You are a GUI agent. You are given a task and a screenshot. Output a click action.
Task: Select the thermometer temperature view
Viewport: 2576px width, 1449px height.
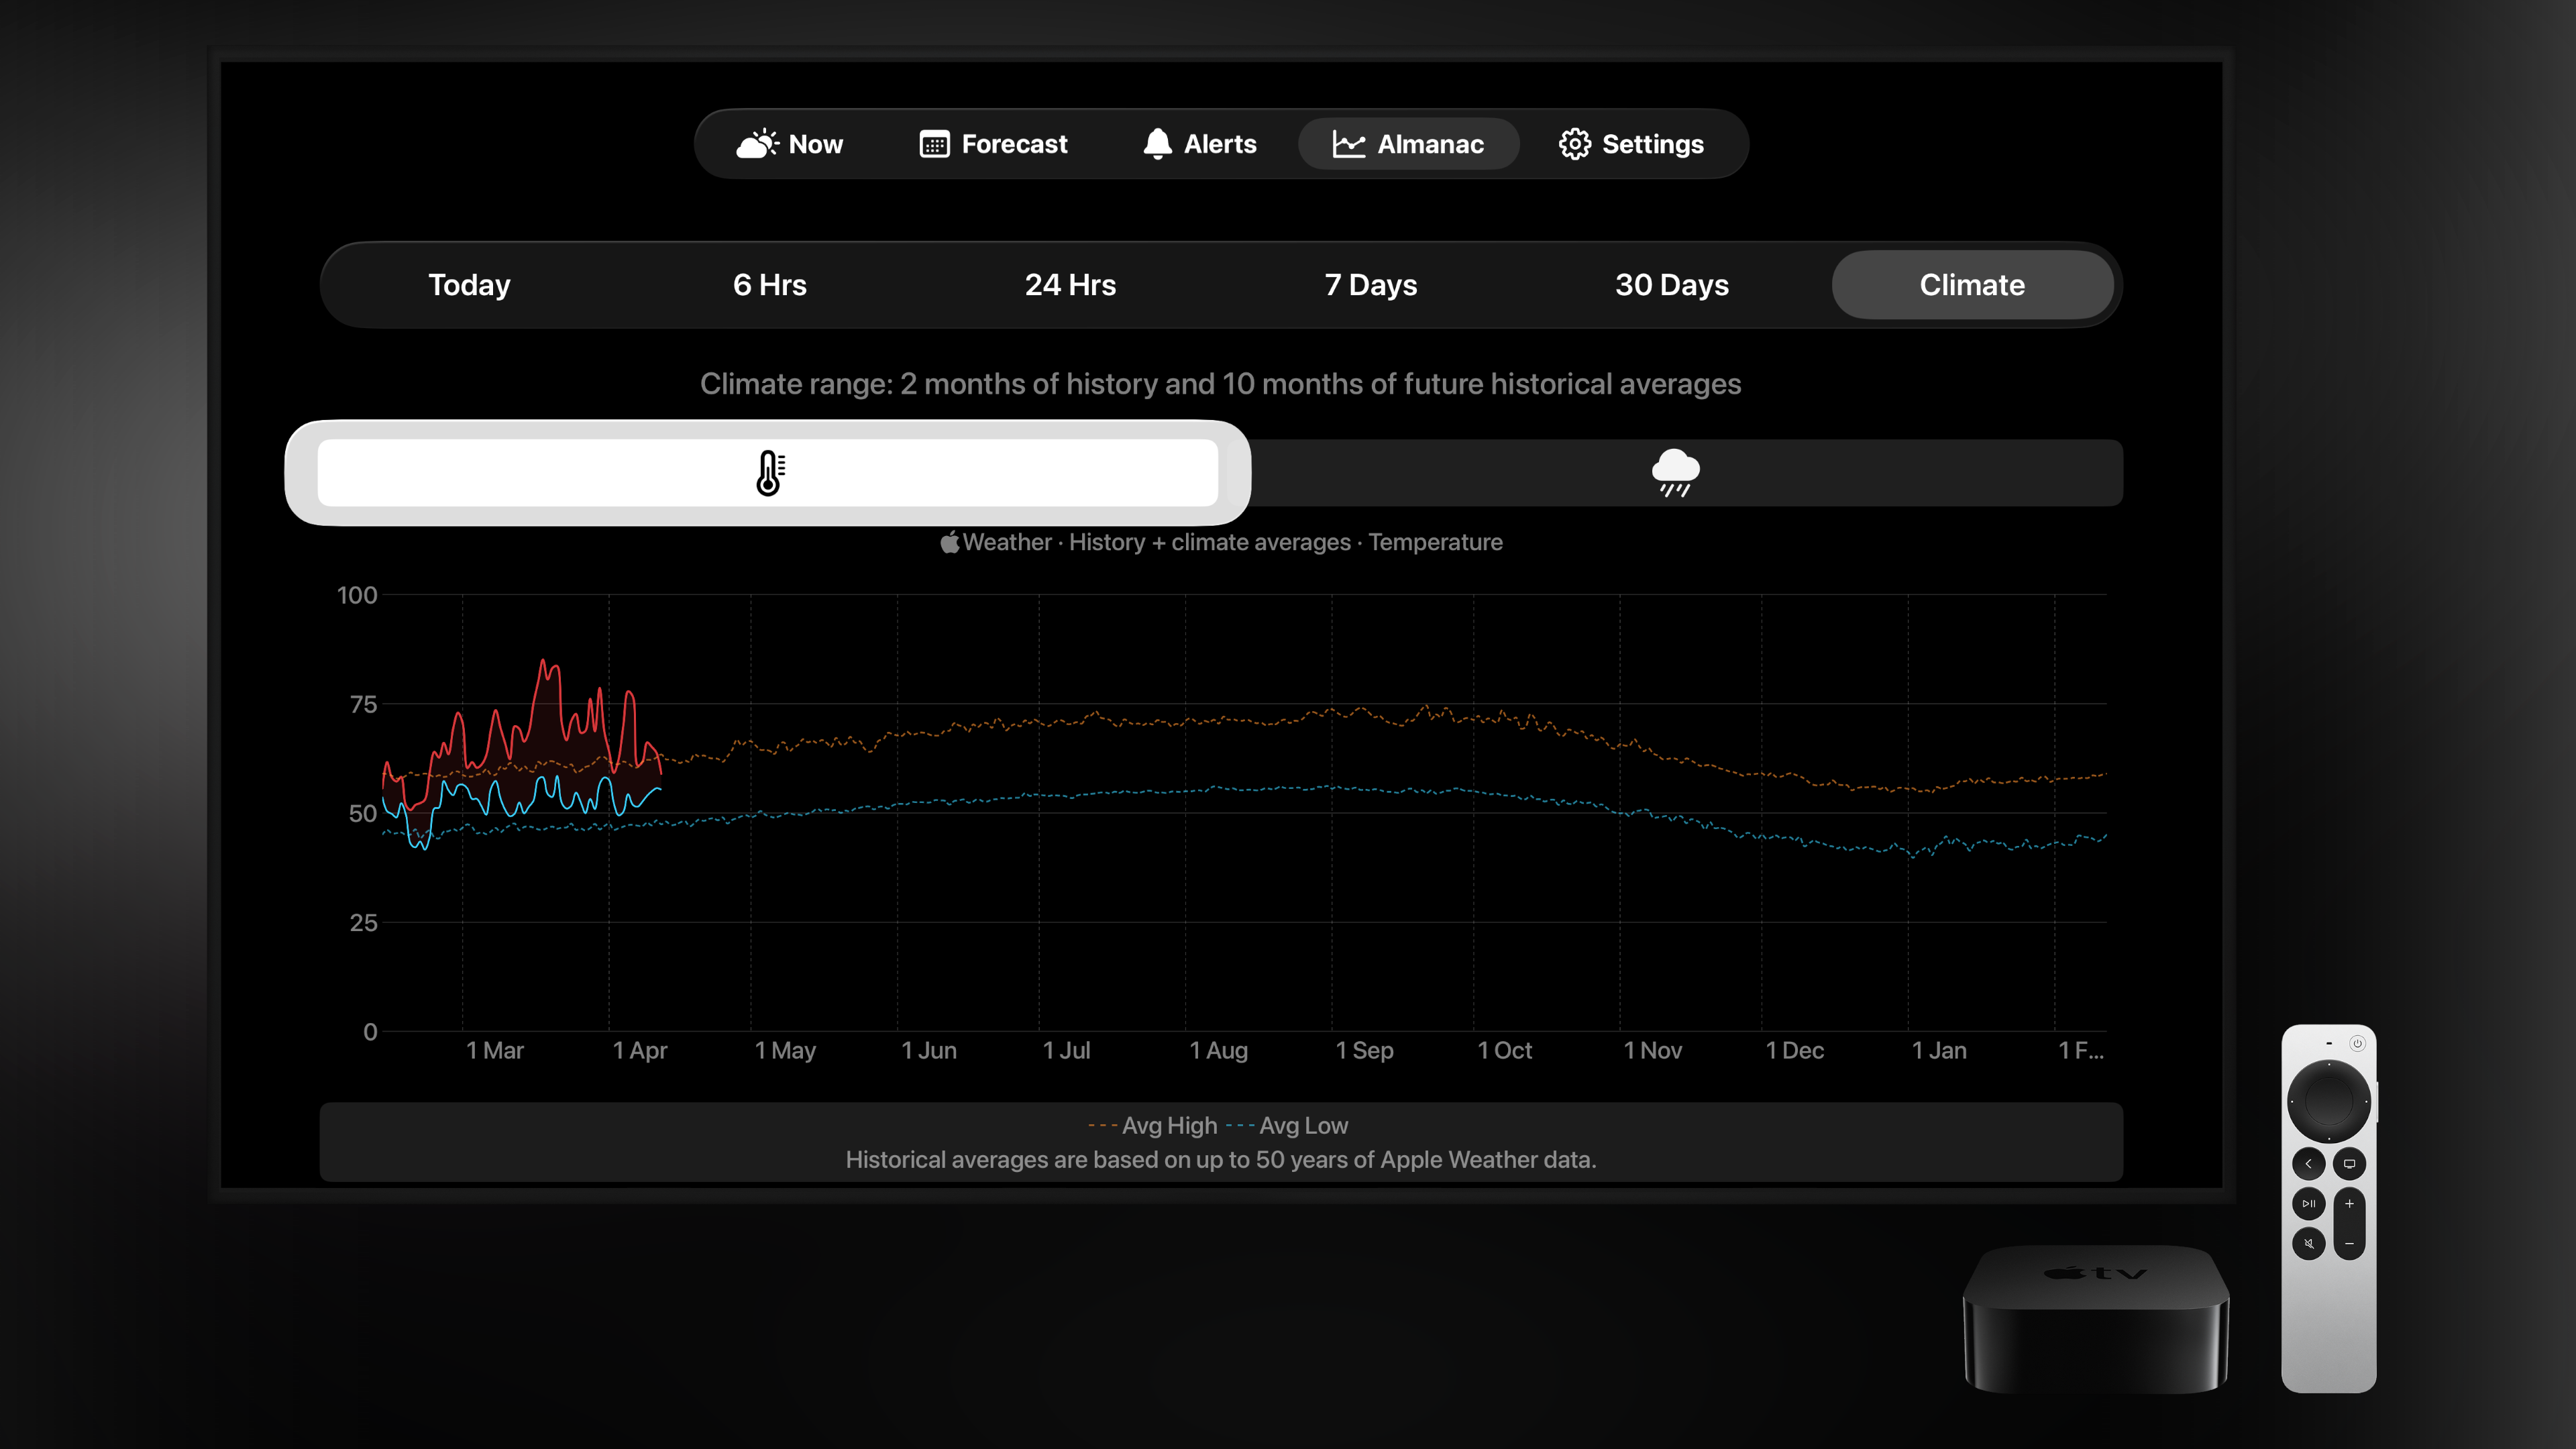click(x=768, y=473)
